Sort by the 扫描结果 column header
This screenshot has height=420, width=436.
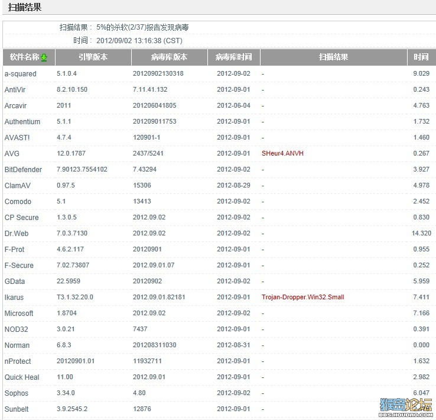(x=334, y=57)
